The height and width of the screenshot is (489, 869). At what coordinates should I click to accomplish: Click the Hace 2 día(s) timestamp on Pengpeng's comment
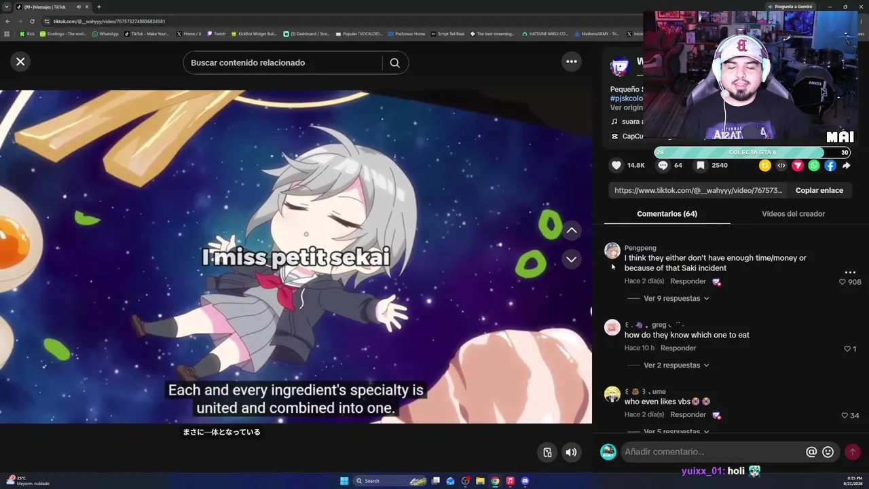[x=644, y=281]
